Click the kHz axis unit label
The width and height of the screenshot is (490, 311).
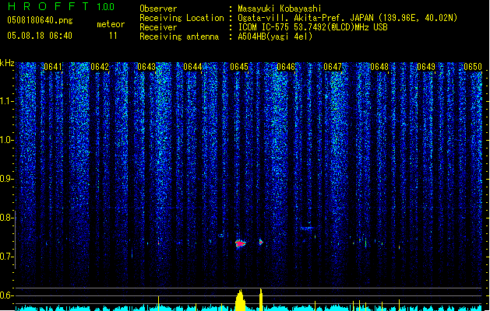point(7,63)
